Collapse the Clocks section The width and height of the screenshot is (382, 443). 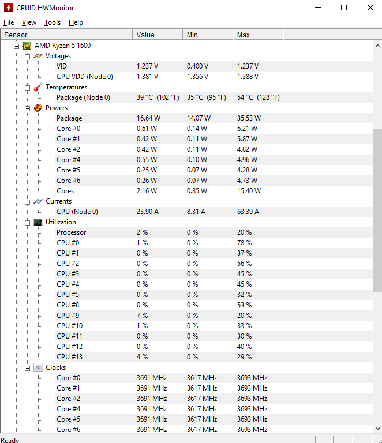(x=27, y=368)
